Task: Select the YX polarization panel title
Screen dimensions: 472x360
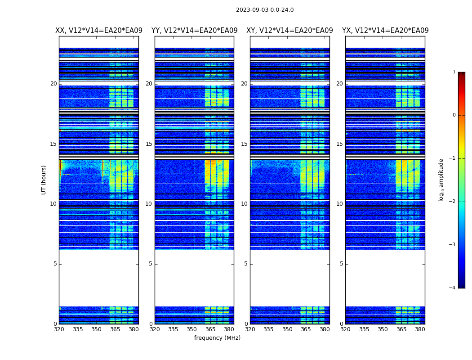Action: (385, 31)
